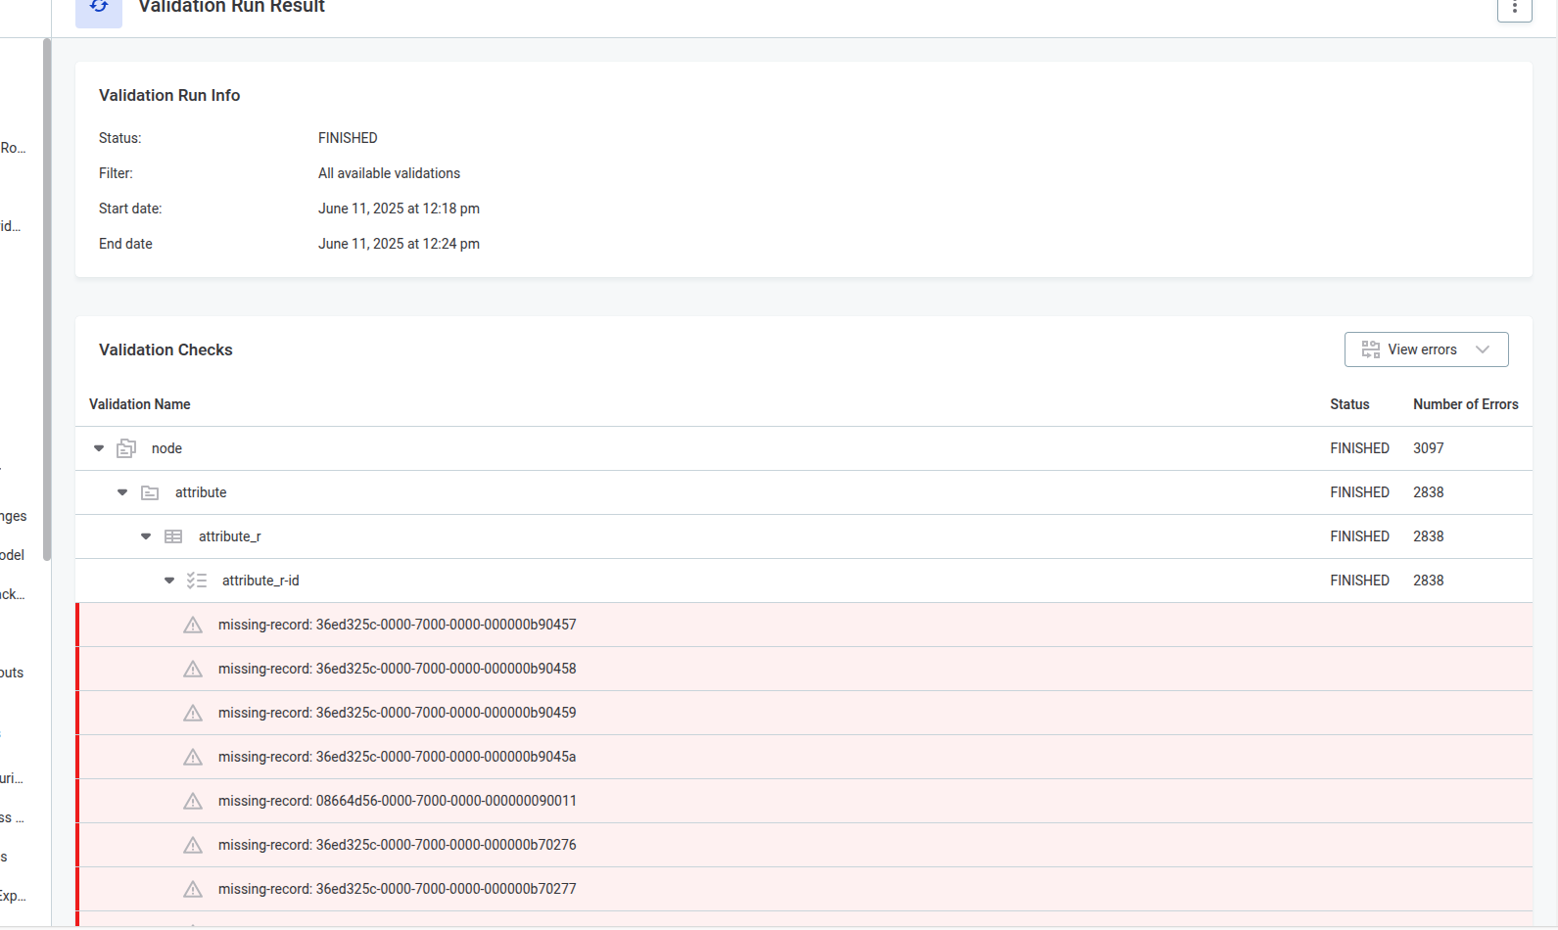Click the attribute_r-id row label
Image resolution: width=1558 pixels, height=930 pixels.
coord(260,581)
